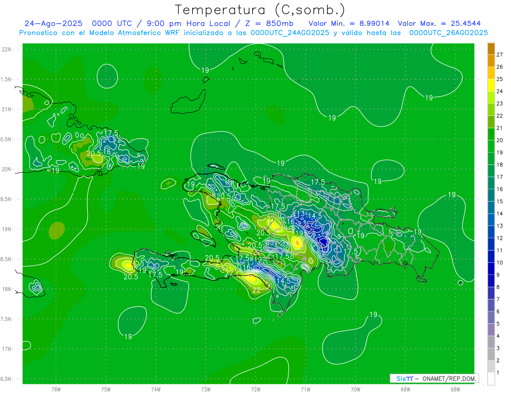
Task: Click the '22N' latitude label
Action: (6, 49)
